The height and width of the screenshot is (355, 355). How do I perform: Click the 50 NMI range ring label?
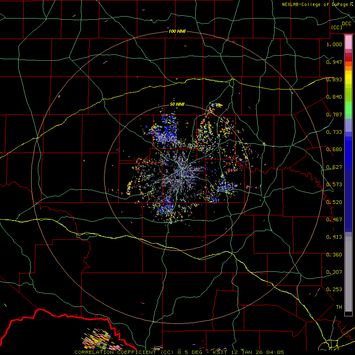tap(177, 105)
